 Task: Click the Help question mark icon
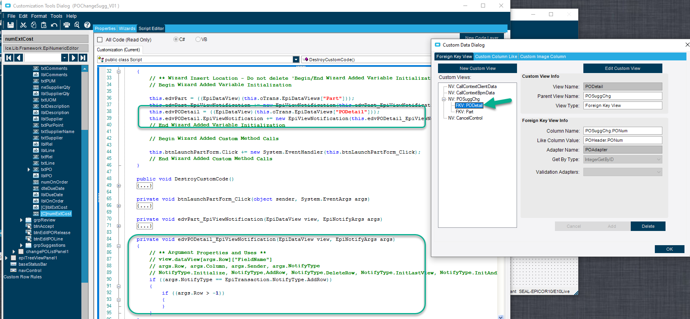point(87,25)
